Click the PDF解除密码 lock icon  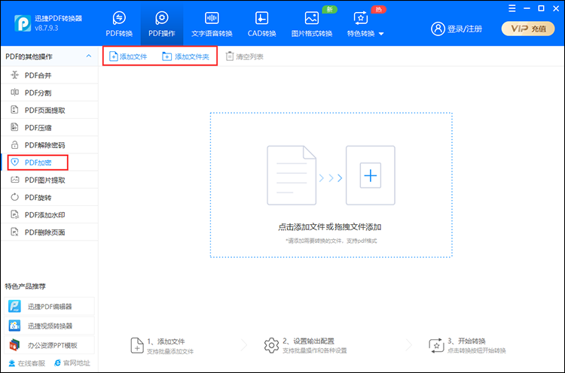click(x=14, y=144)
